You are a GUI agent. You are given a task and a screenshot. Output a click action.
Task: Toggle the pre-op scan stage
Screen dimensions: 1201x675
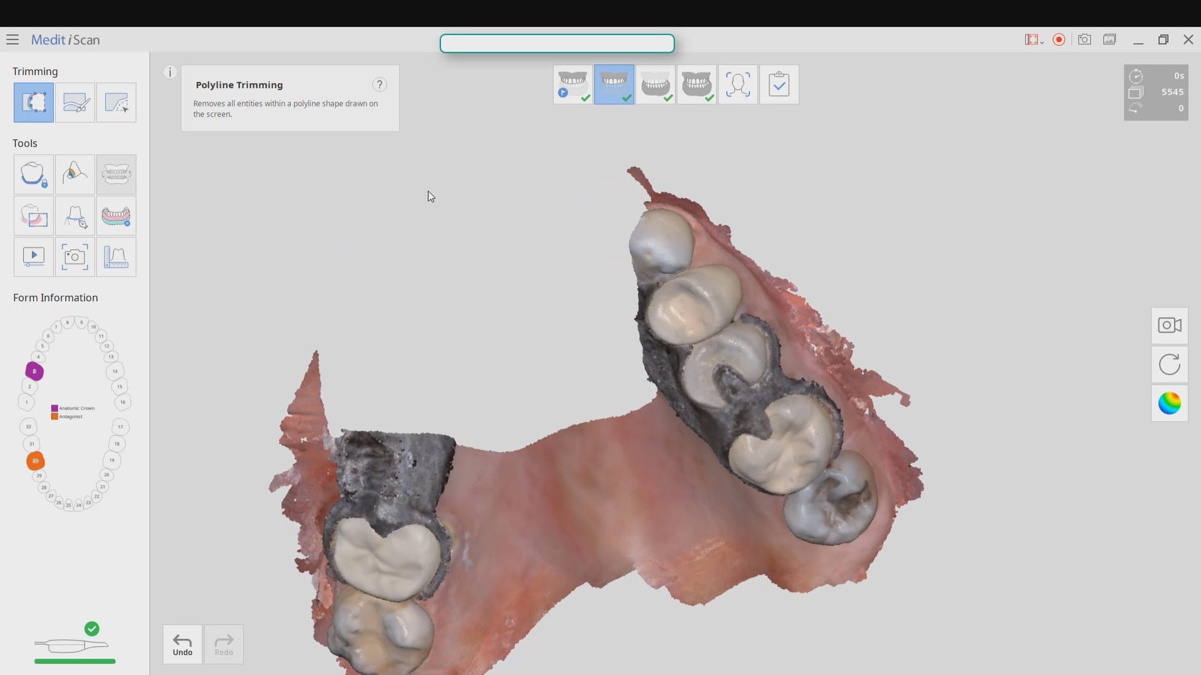point(572,84)
